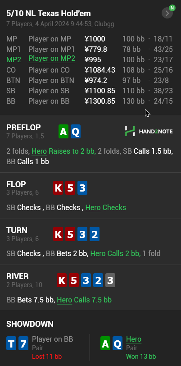Click the chevron arrow button at top right
Image resolution: width=181 pixels, height=366 pixels.
(167, 14)
